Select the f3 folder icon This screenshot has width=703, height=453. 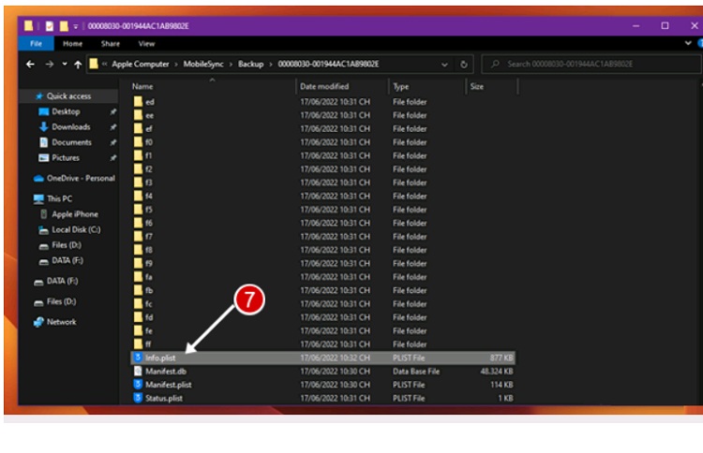pyautogui.click(x=138, y=183)
